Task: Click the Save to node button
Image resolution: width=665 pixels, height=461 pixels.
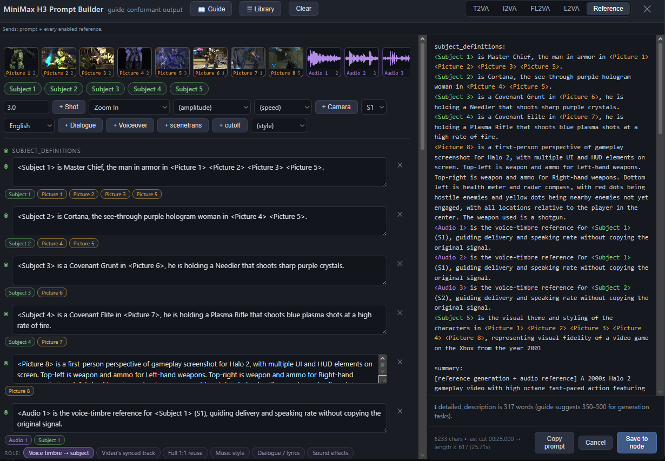Action: (636, 442)
